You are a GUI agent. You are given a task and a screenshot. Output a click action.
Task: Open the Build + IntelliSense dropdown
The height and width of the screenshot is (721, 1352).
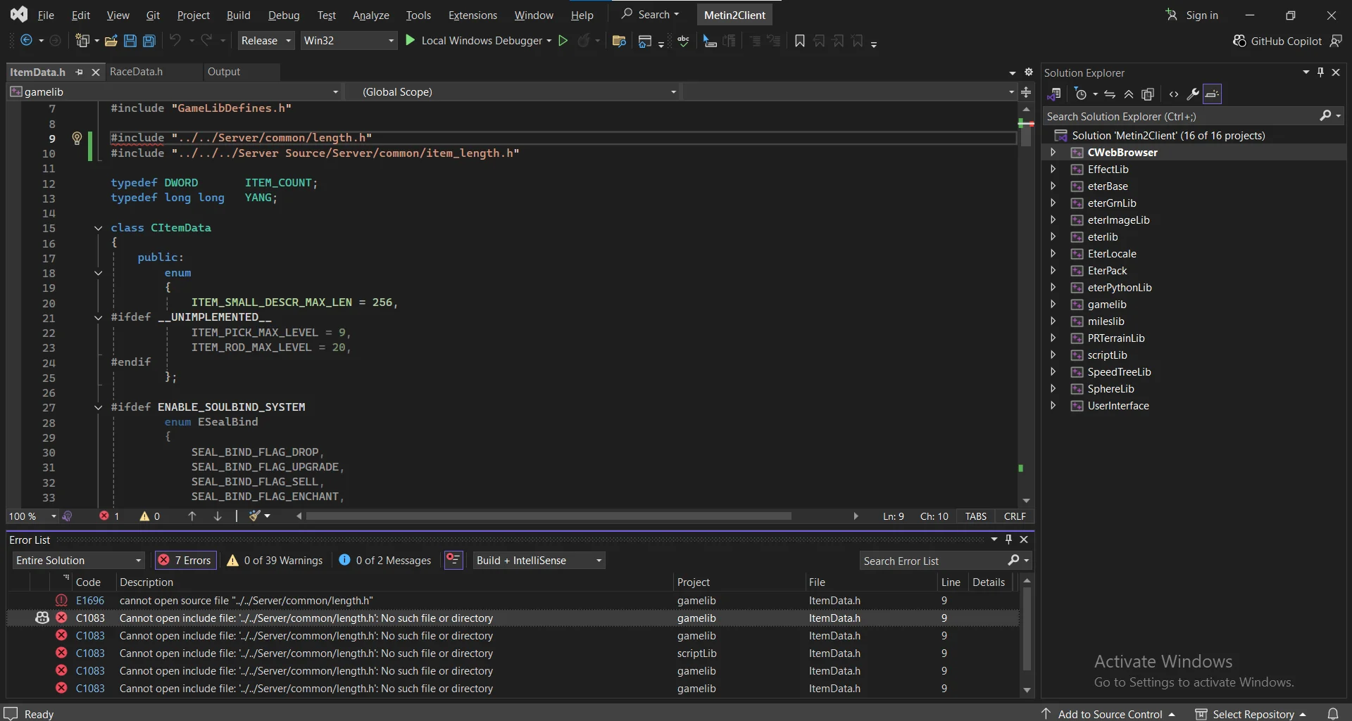[x=539, y=560]
